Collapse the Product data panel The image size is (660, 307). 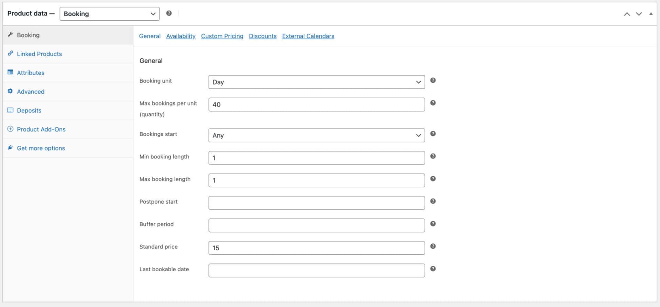[x=651, y=14]
